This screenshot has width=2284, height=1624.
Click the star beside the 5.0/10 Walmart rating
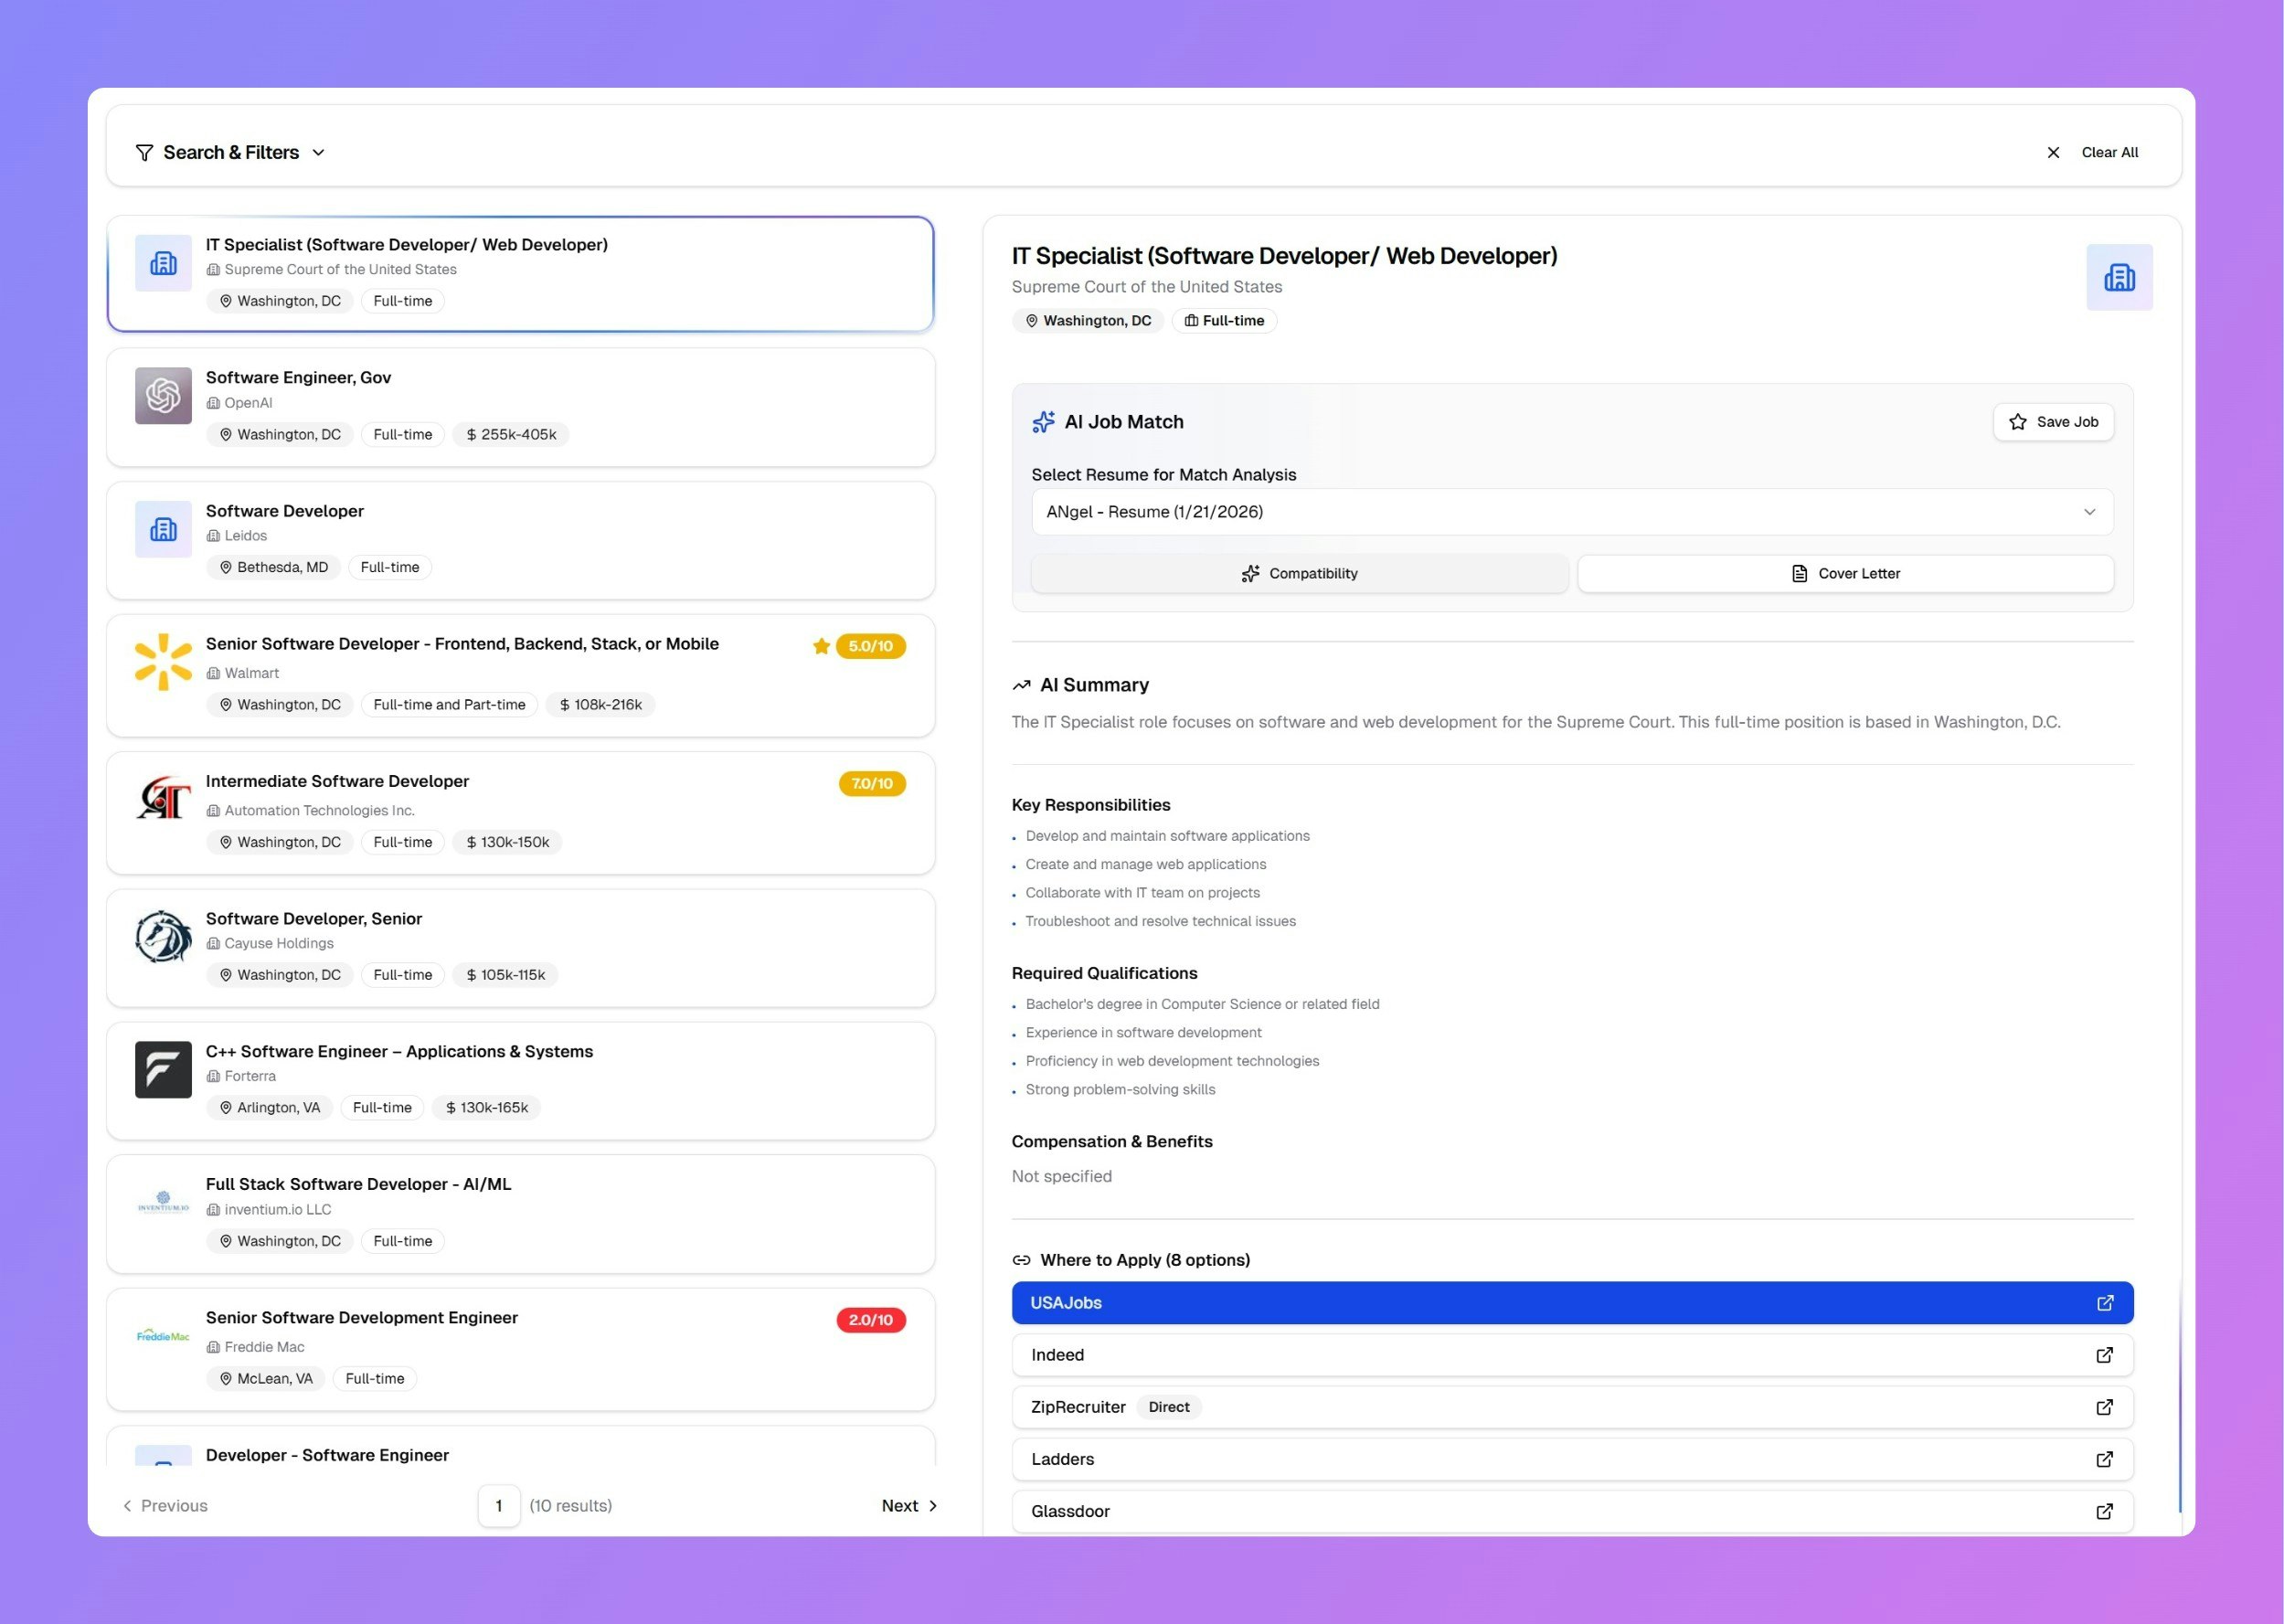tap(822, 646)
